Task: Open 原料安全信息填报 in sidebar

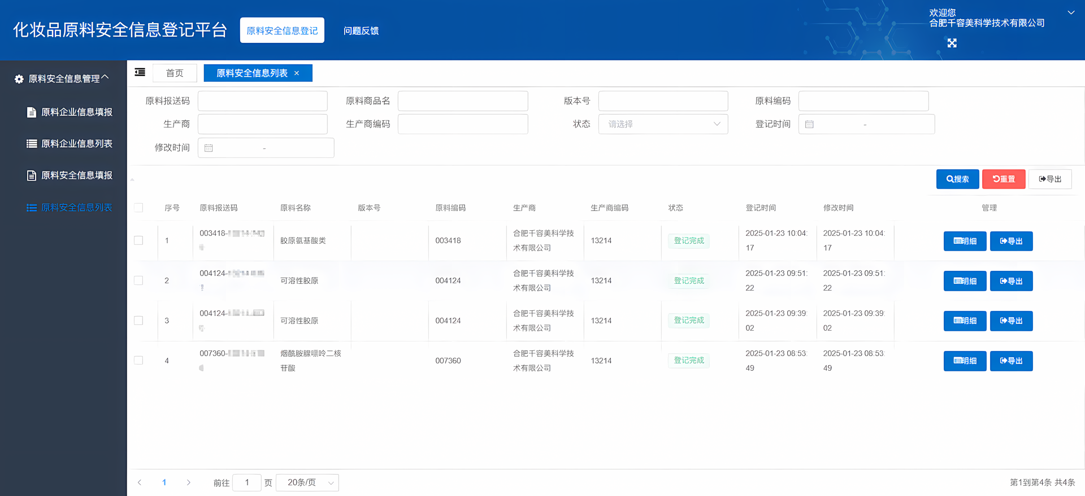Action: point(70,175)
